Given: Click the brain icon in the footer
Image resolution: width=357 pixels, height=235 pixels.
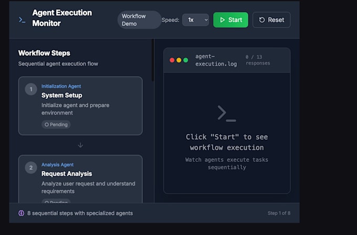Looking at the screenshot, I should pyautogui.click(x=21, y=213).
